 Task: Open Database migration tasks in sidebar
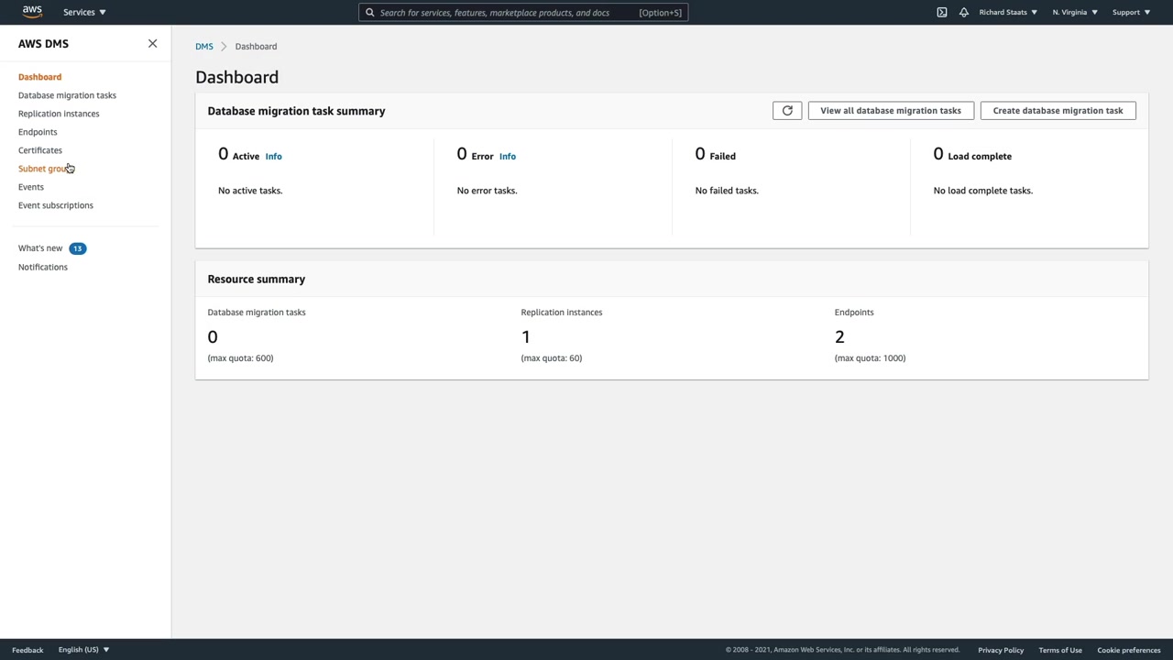67,95
